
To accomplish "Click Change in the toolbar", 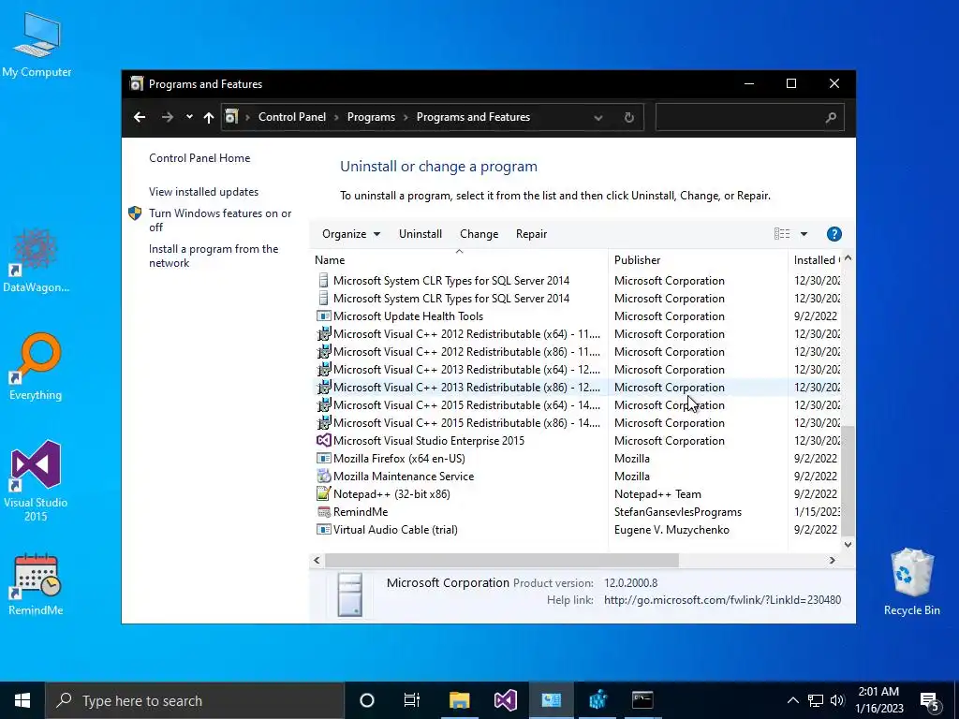I will click(x=479, y=233).
